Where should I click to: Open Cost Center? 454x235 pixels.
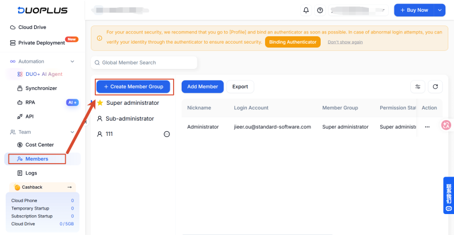[x=35, y=145]
